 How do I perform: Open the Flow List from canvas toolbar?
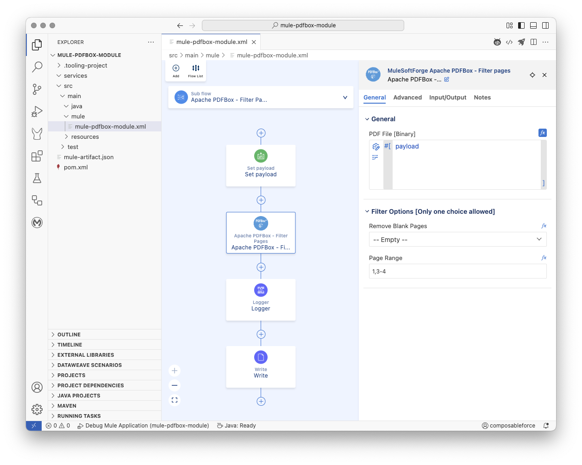tap(195, 68)
